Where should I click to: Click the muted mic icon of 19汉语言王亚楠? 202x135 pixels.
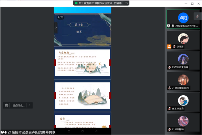click(x=170, y=67)
